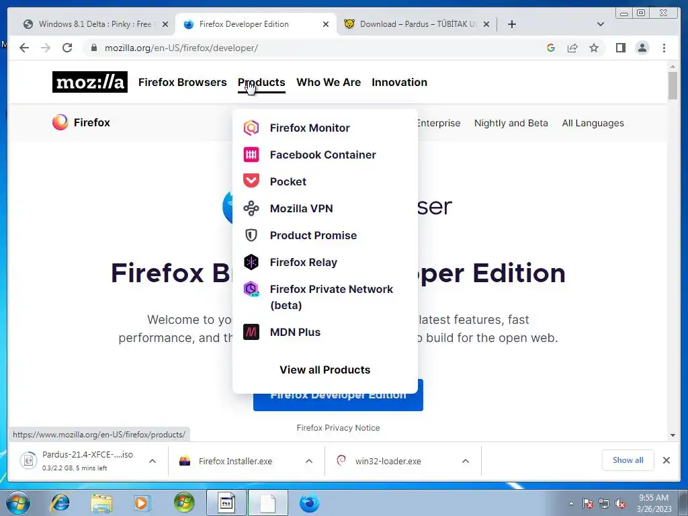Click the Firefox Monitor icon in dropdown
The image size is (688, 516).
pos(251,128)
